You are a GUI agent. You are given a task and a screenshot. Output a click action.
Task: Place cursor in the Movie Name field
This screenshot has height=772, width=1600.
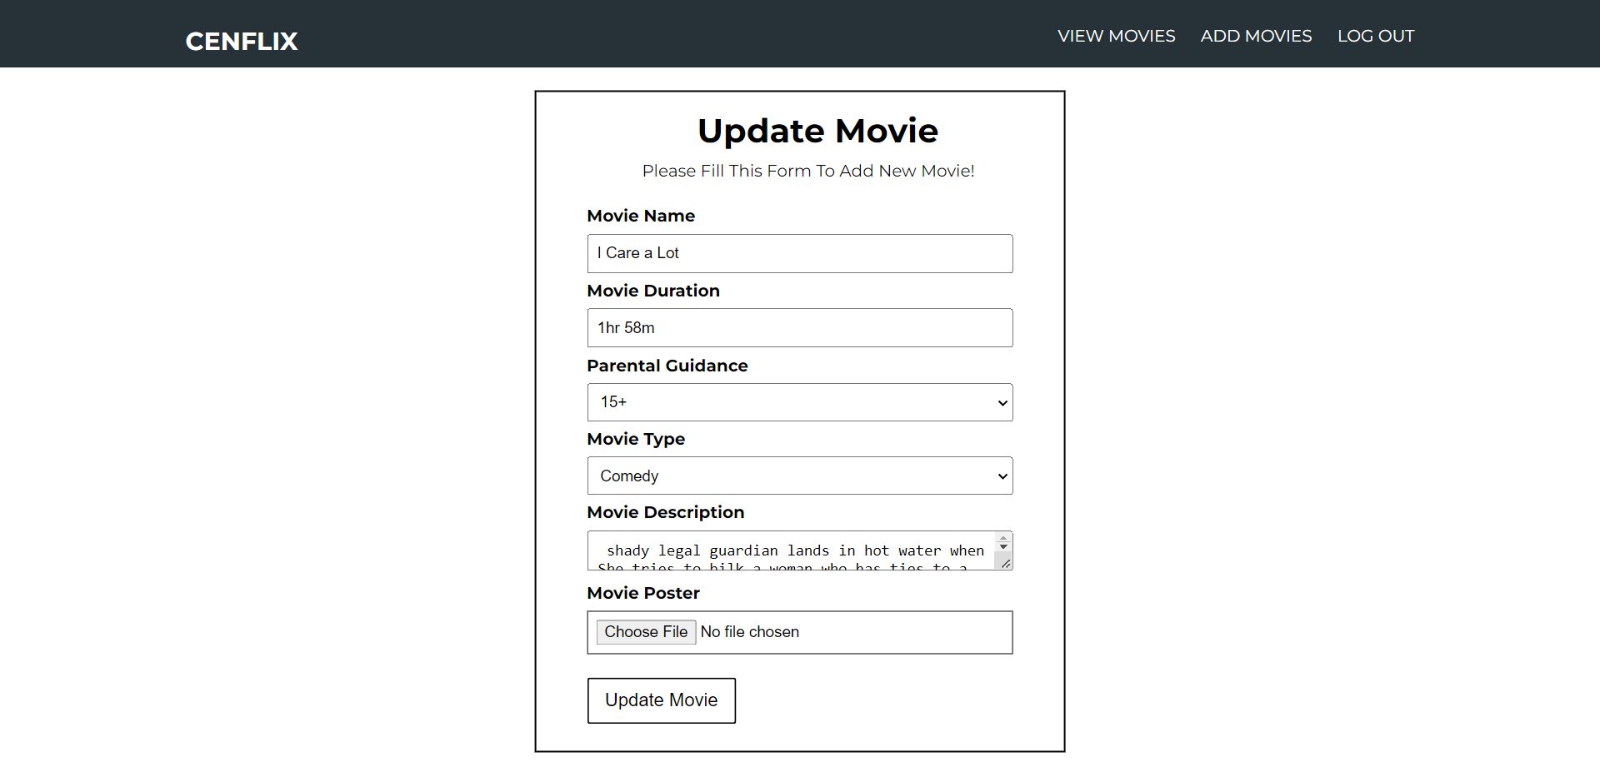pos(799,253)
